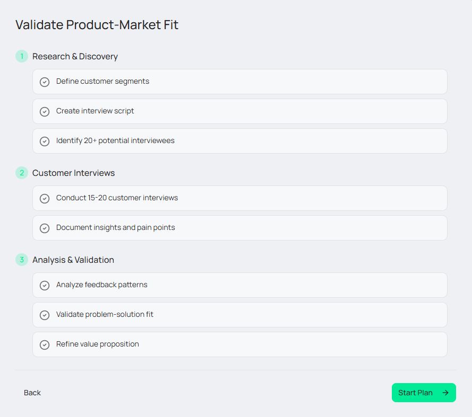
Task: Go Back to the previous screen
Action: (x=32, y=393)
